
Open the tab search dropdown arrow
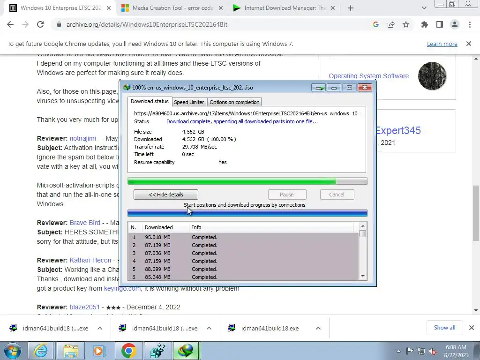[424, 8]
